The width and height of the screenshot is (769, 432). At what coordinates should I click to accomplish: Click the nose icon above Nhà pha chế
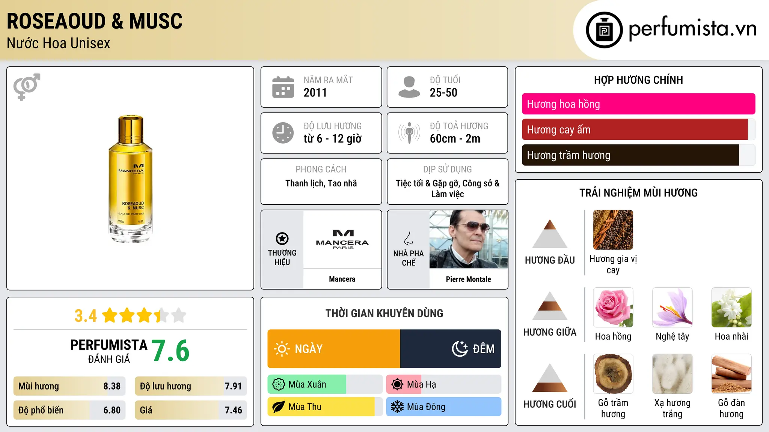tap(409, 238)
